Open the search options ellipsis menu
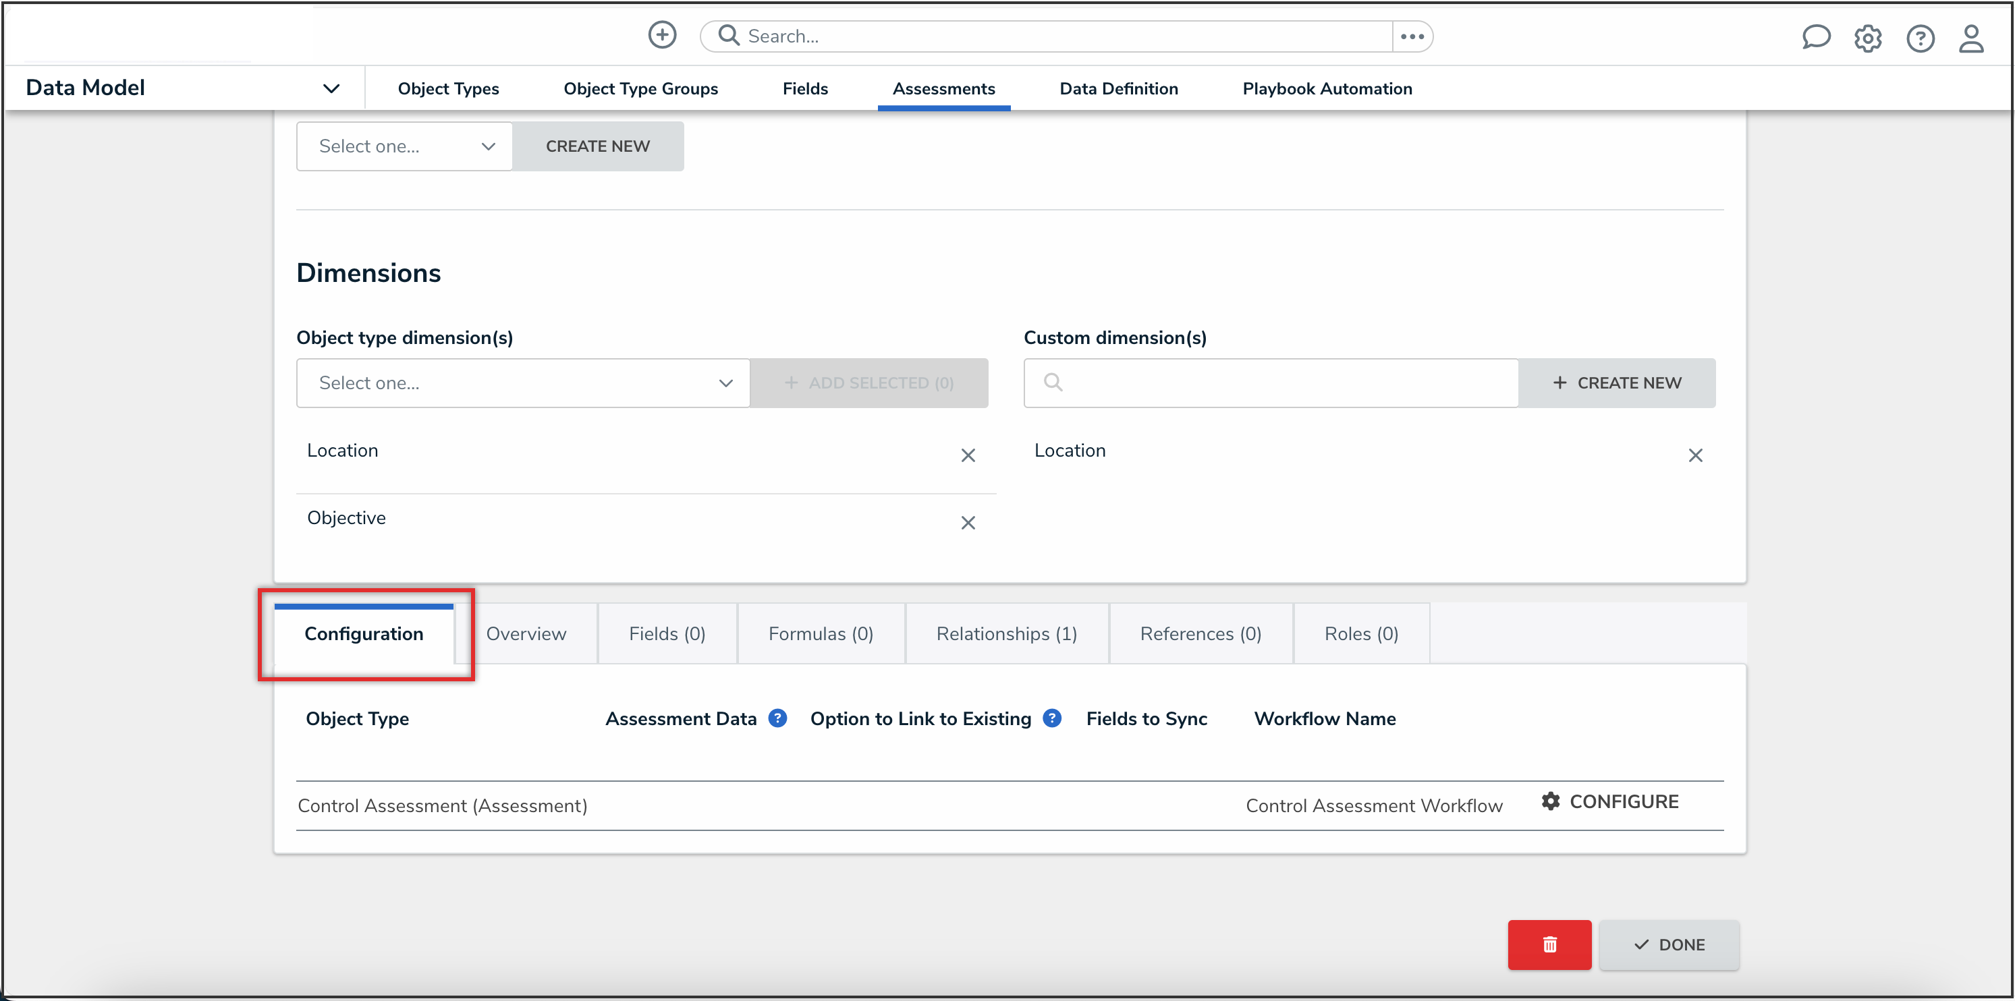Screen dimensions: 2015x1001 1412,36
